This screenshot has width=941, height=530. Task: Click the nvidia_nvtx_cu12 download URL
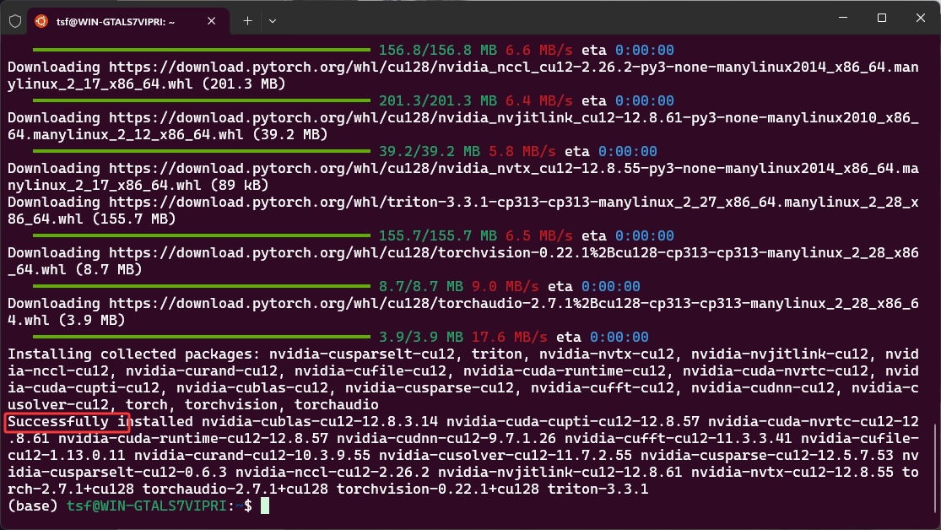click(x=462, y=176)
